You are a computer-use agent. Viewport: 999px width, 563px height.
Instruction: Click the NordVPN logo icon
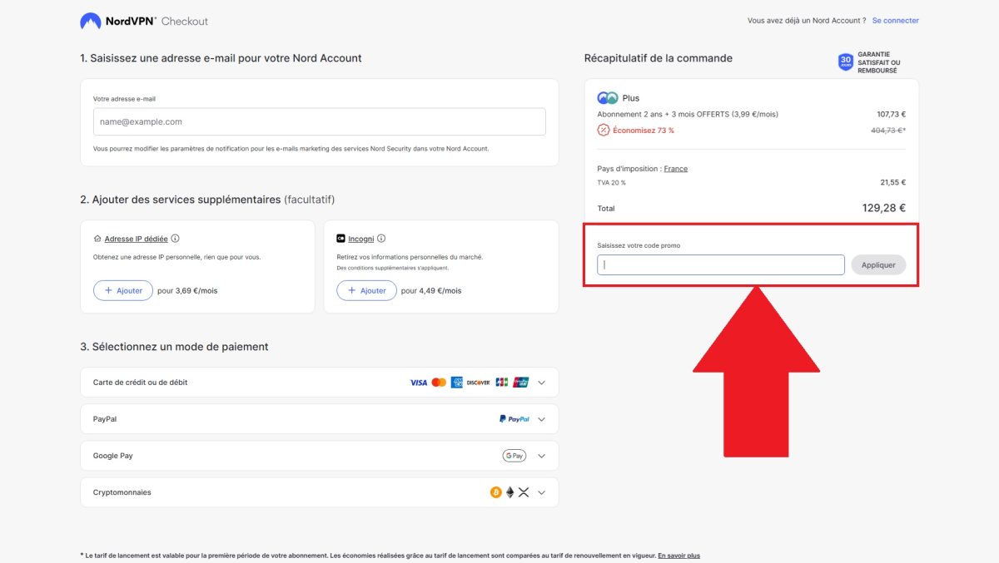pyautogui.click(x=90, y=21)
